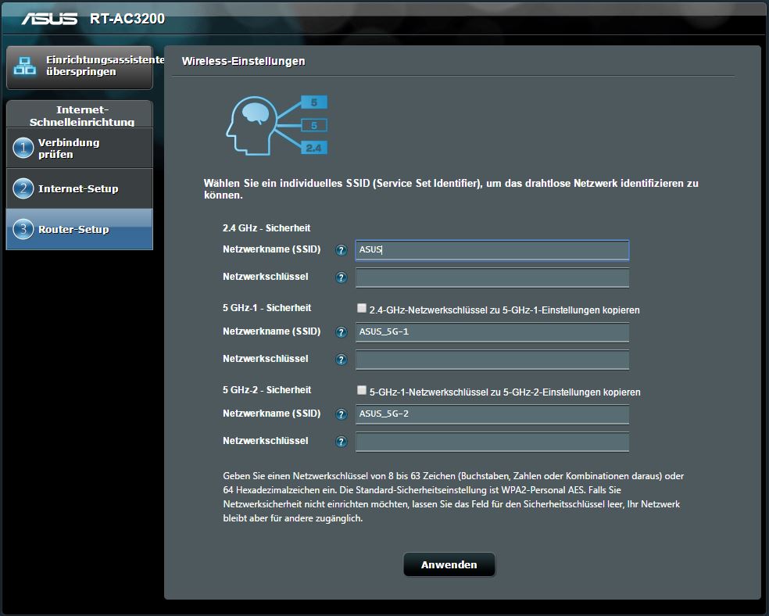Open help for 5 GHz-1 Netzwerkname (SSID)
The height and width of the screenshot is (616, 769).
point(341,332)
